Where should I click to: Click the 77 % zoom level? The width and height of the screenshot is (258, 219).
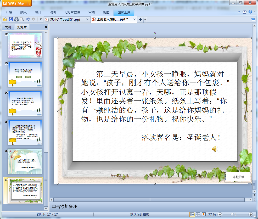click(x=212, y=214)
